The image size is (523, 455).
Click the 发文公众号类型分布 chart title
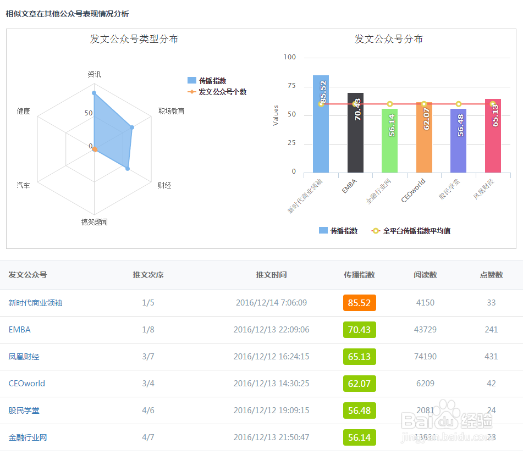pyautogui.click(x=134, y=39)
